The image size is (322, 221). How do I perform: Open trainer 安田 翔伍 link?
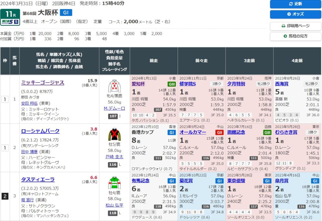pos(29,104)
